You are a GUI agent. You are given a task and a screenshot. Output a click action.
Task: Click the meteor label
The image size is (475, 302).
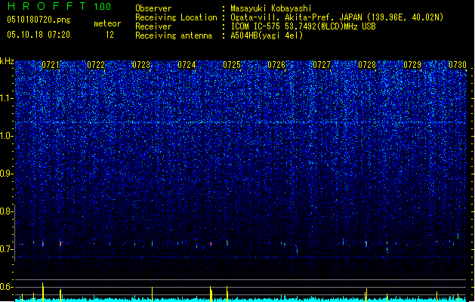pos(107,23)
